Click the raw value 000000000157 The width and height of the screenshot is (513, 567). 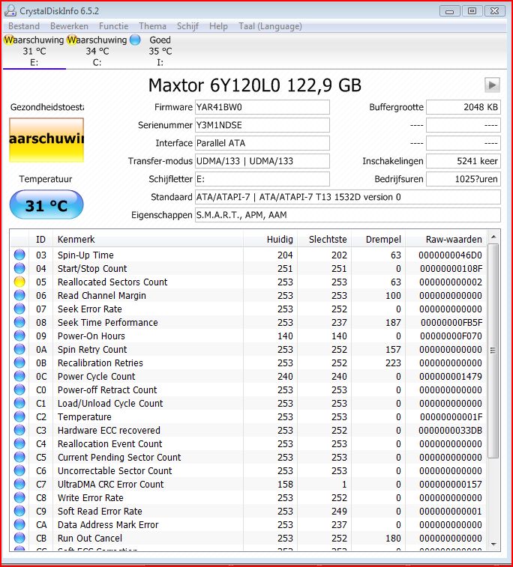tap(451, 484)
